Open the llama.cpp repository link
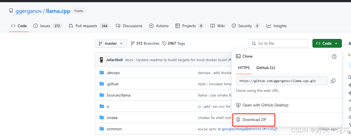Viewport: 351px width, 136px height. pyautogui.click(x=58, y=11)
